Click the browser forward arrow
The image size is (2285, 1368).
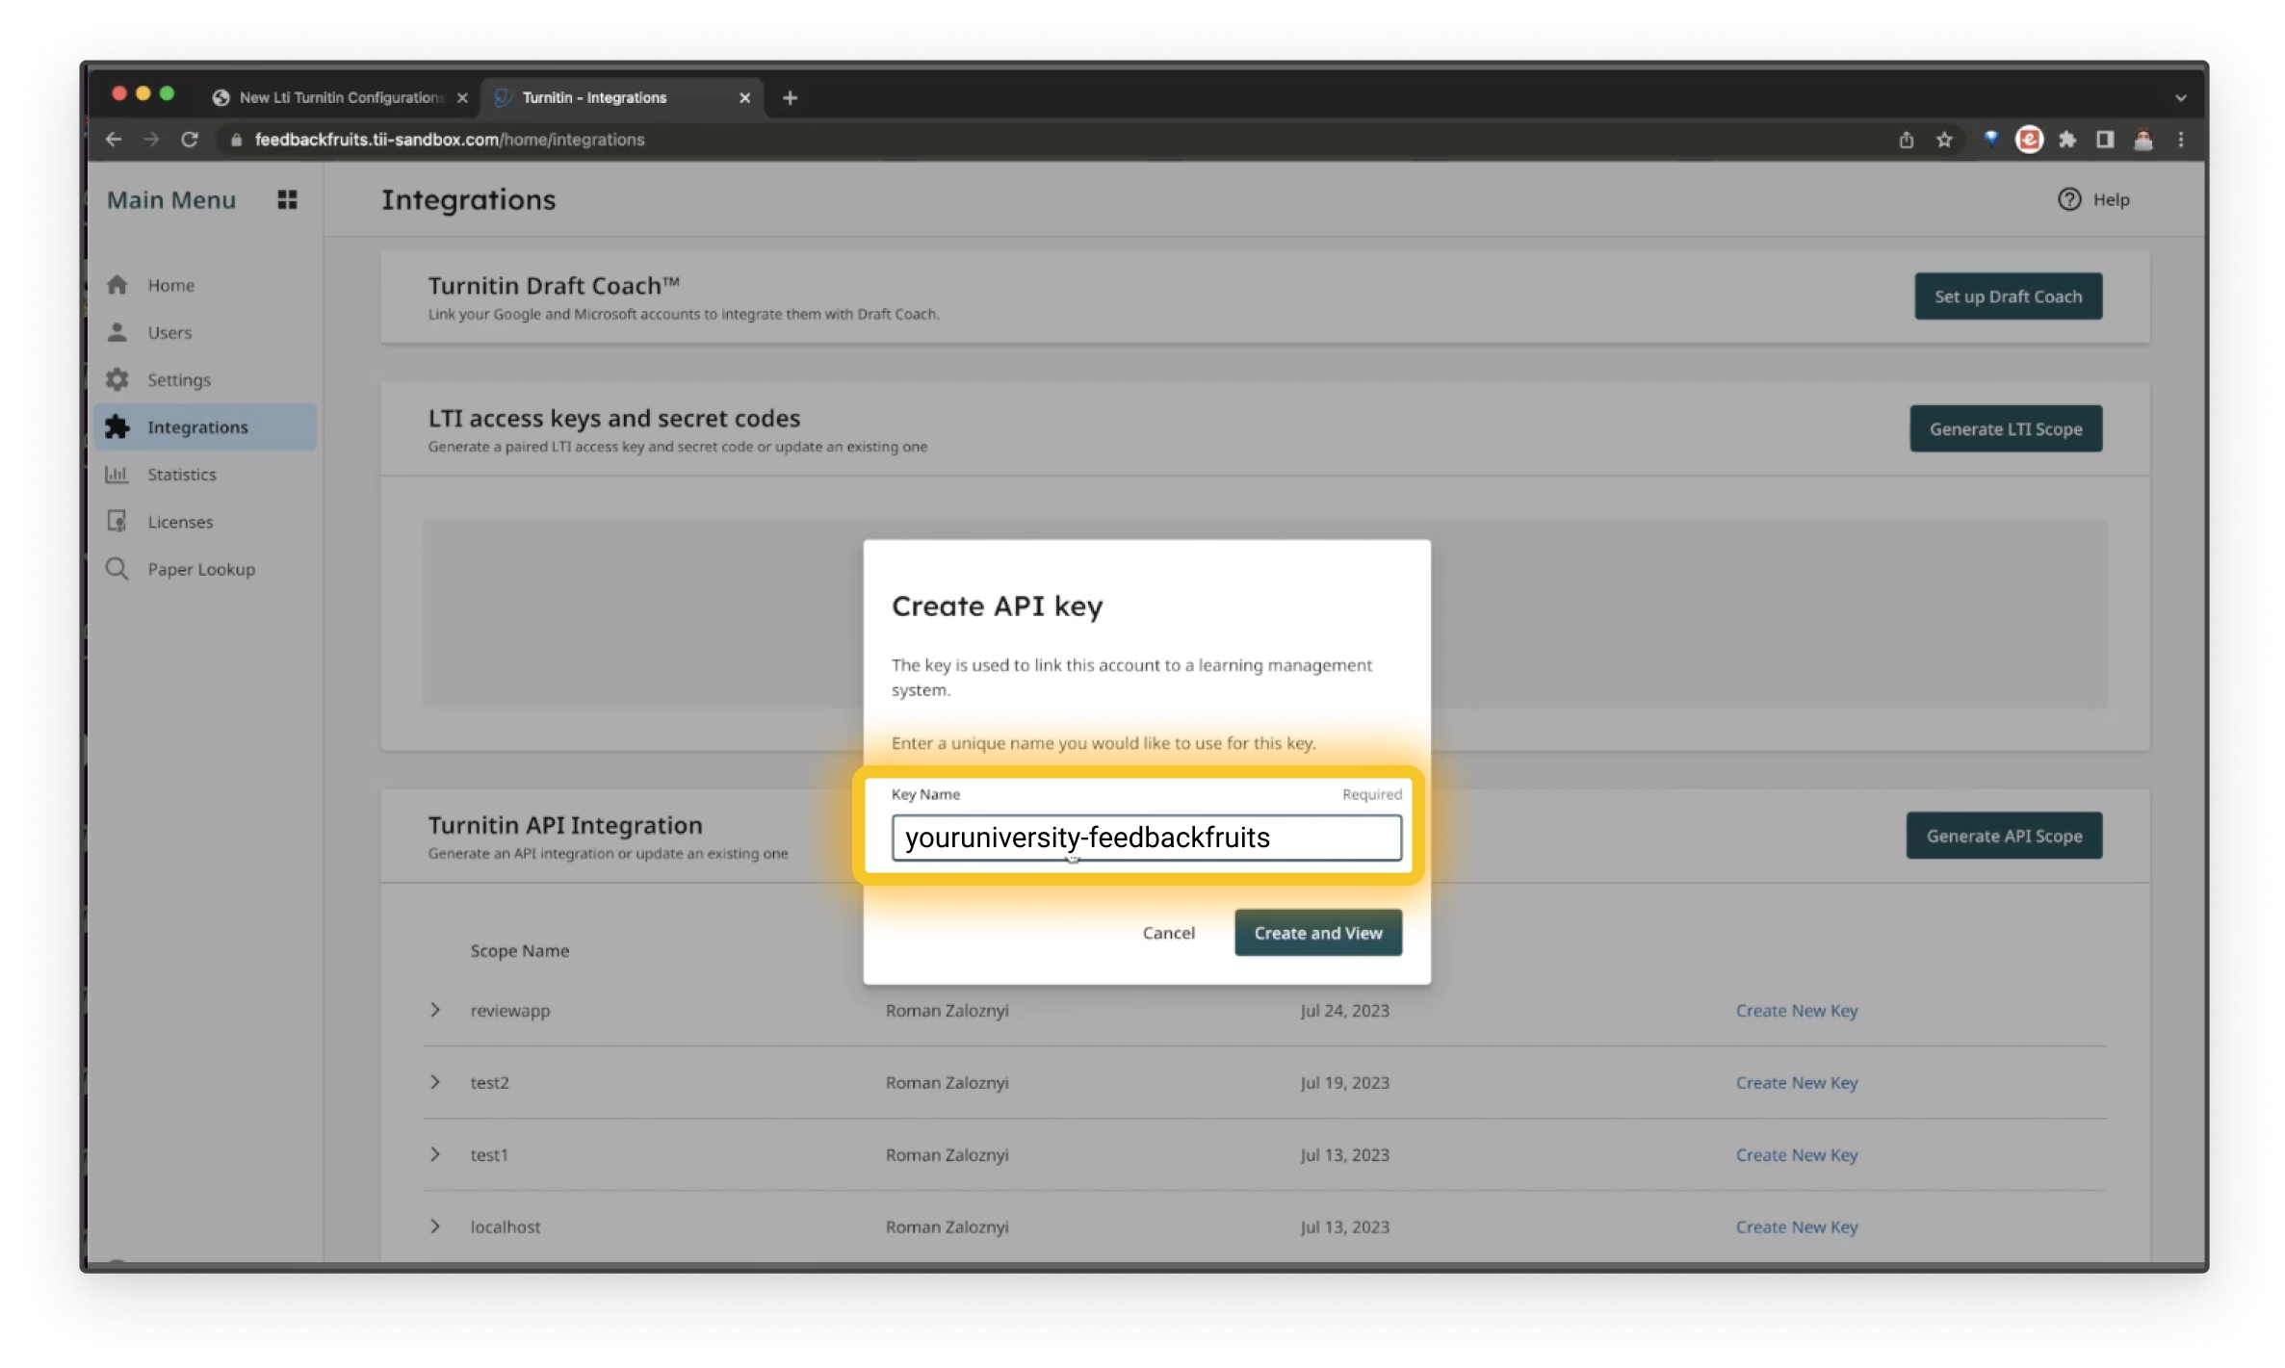(151, 140)
